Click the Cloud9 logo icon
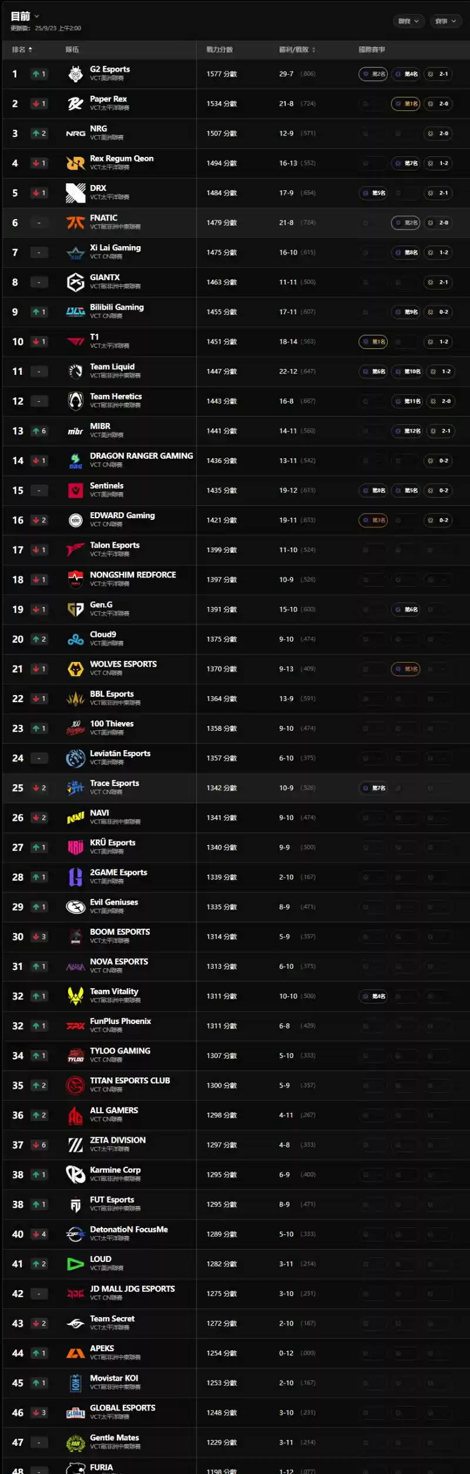Image resolution: width=470 pixels, height=1474 pixels. [x=75, y=639]
